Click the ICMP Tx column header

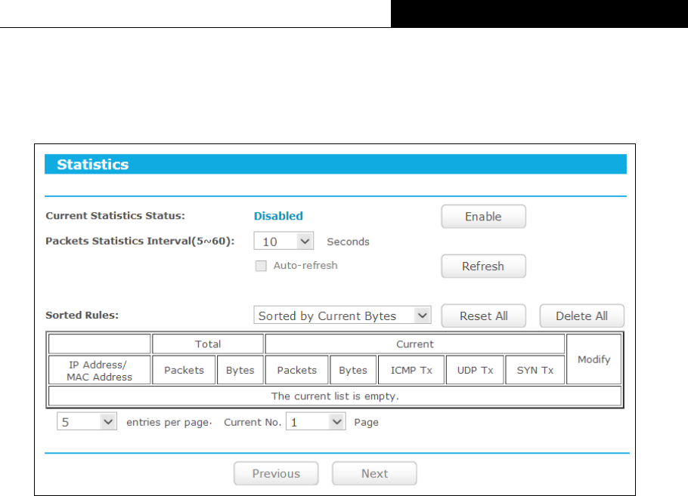[x=411, y=370]
